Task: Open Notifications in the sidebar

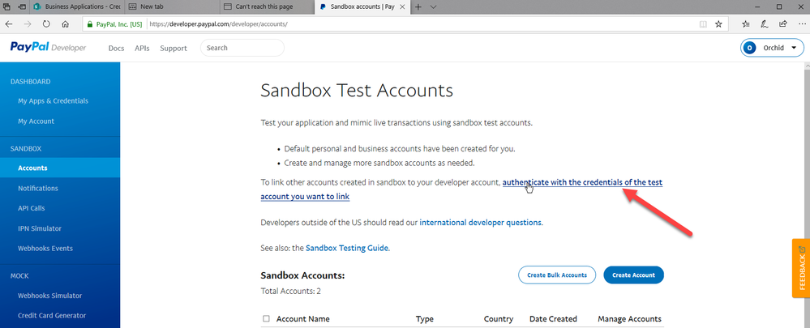Action: pos(38,188)
